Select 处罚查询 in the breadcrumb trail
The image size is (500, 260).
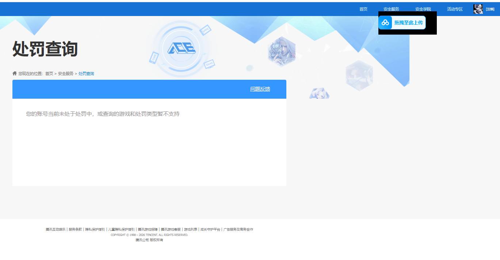click(x=86, y=73)
